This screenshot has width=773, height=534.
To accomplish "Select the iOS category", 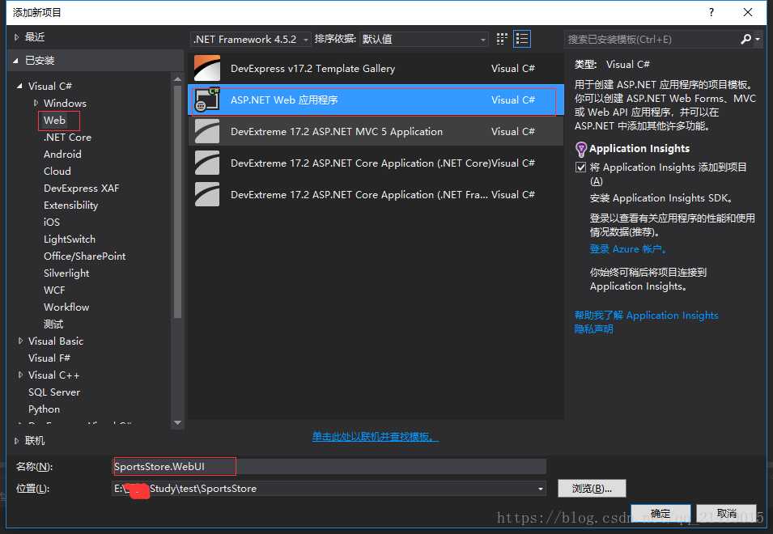I will 52,222.
